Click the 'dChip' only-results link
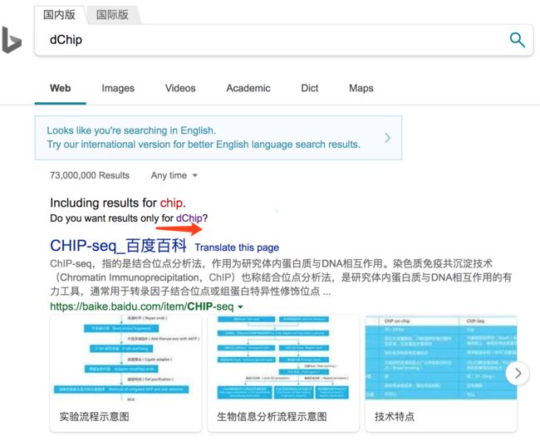The height and width of the screenshot is (441, 540). click(x=189, y=218)
